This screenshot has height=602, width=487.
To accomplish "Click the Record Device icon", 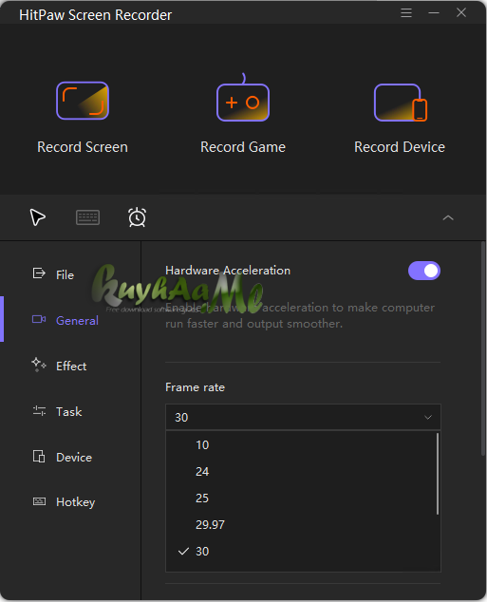I will coord(401,103).
